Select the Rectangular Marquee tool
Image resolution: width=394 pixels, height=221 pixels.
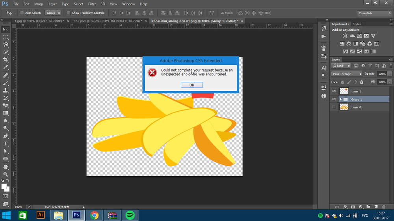tap(6, 37)
